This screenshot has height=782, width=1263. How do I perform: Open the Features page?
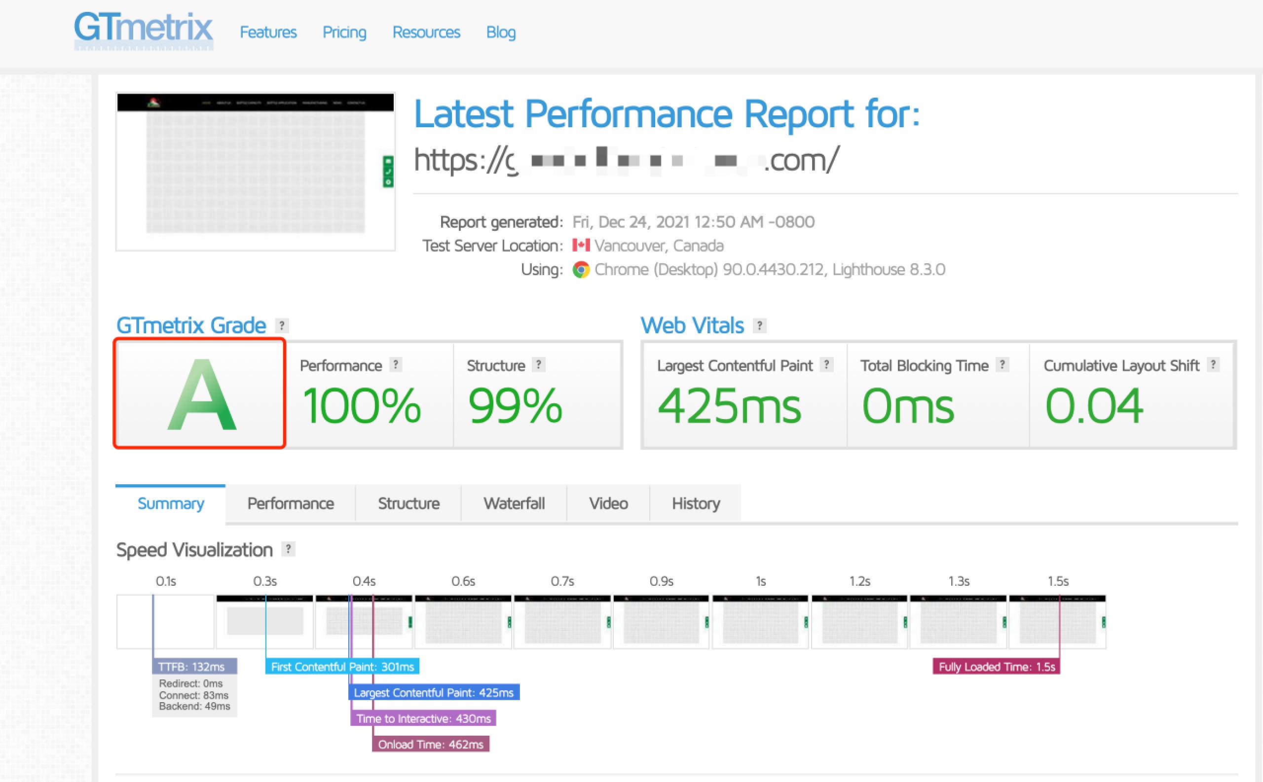pyautogui.click(x=268, y=32)
